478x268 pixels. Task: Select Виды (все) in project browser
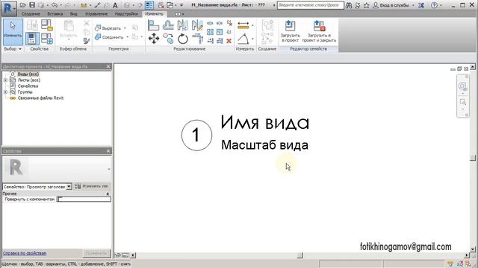[28, 74]
